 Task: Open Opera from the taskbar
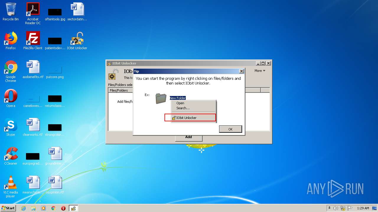click(63, 208)
